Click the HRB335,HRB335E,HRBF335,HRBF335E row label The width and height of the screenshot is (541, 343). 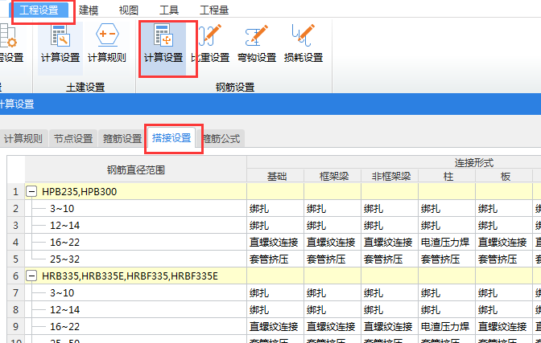[x=130, y=276]
